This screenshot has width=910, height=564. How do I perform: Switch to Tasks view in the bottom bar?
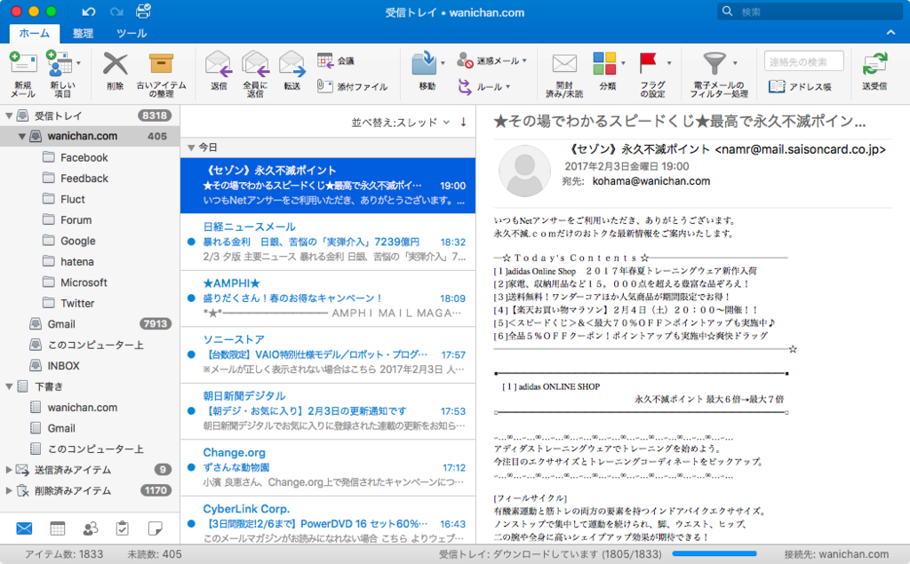pos(123,528)
